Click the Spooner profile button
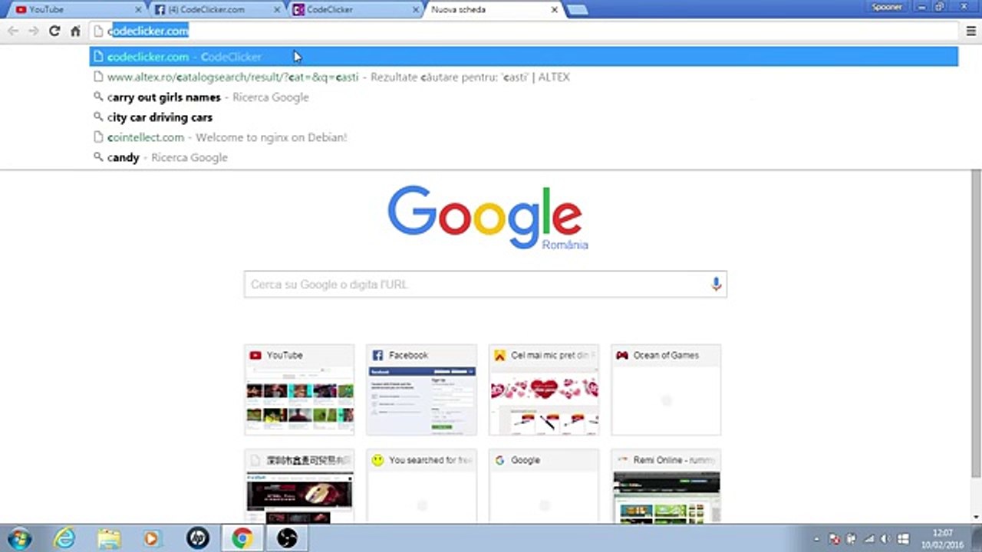 887,7
